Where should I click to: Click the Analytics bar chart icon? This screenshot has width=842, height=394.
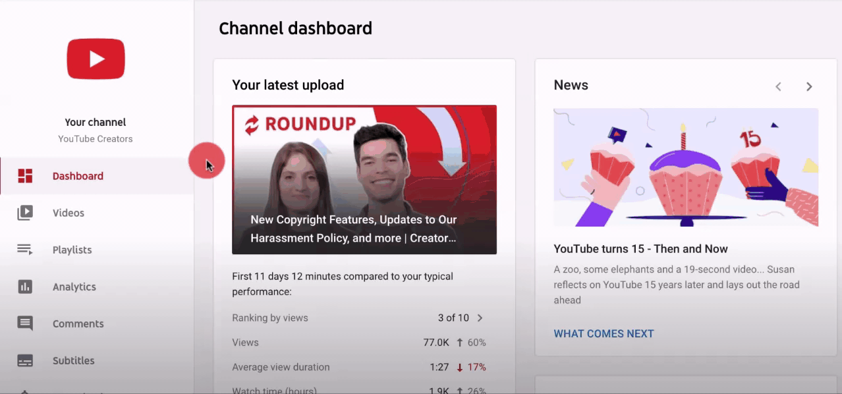coord(25,287)
